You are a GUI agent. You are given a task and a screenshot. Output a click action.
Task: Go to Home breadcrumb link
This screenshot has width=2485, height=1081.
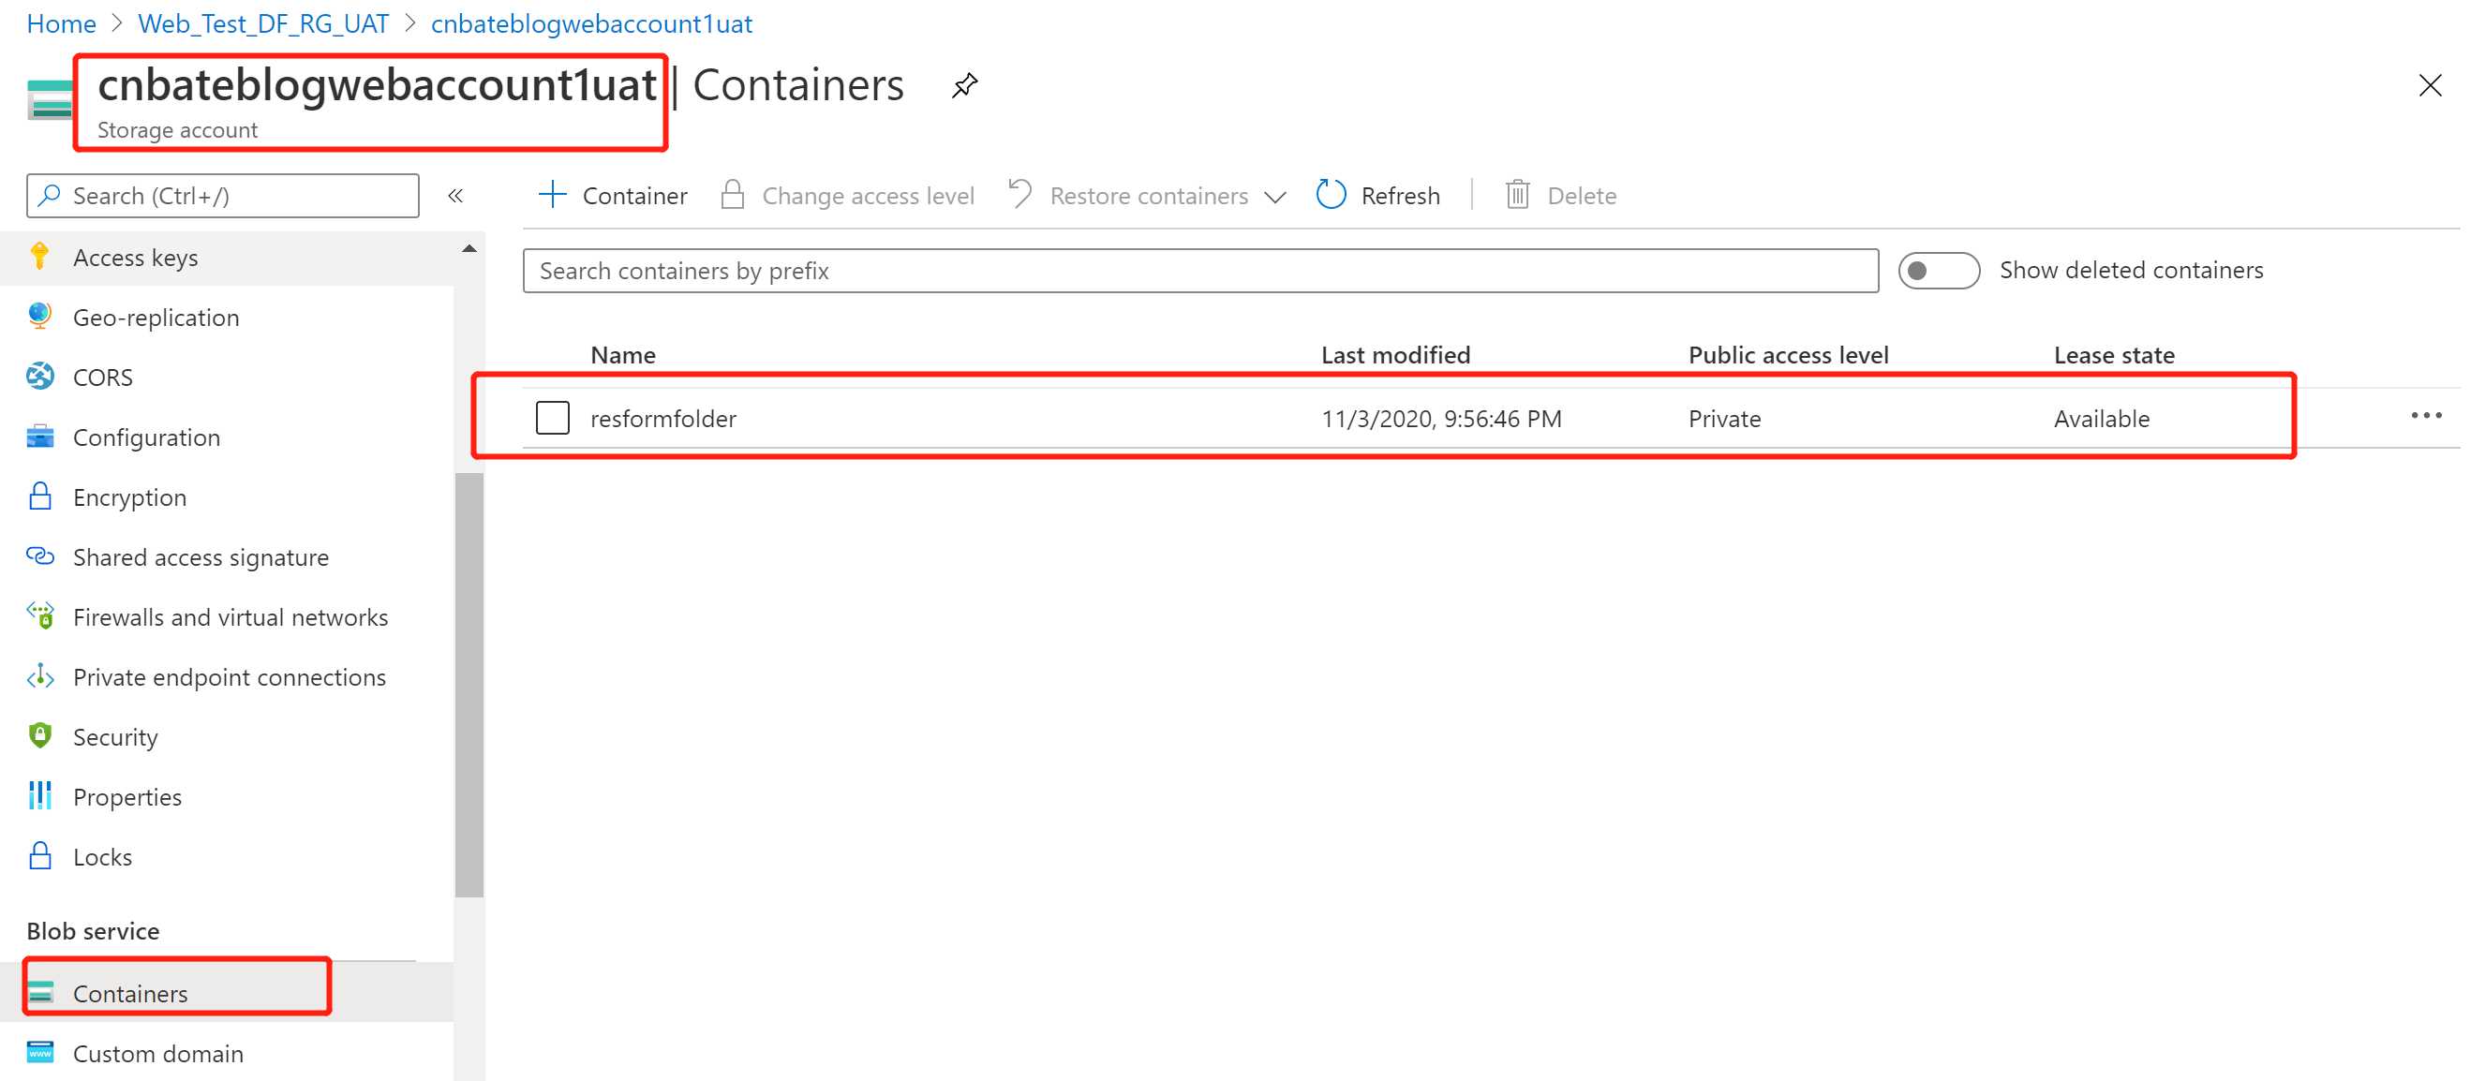61,23
